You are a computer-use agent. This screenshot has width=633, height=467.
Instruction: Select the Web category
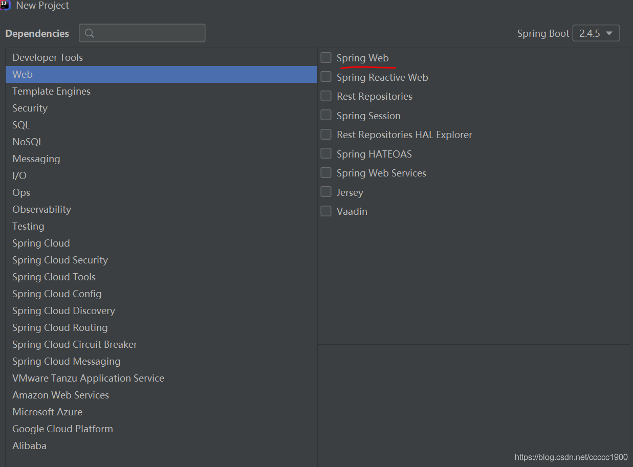161,74
